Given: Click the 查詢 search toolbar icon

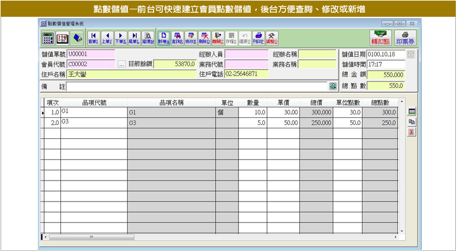Looking at the screenshot, I should point(177,38).
